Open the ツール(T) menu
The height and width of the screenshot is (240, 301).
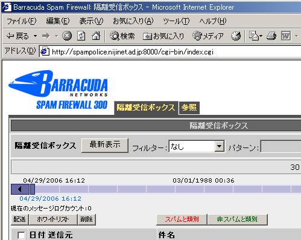pyautogui.click(x=176, y=21)
